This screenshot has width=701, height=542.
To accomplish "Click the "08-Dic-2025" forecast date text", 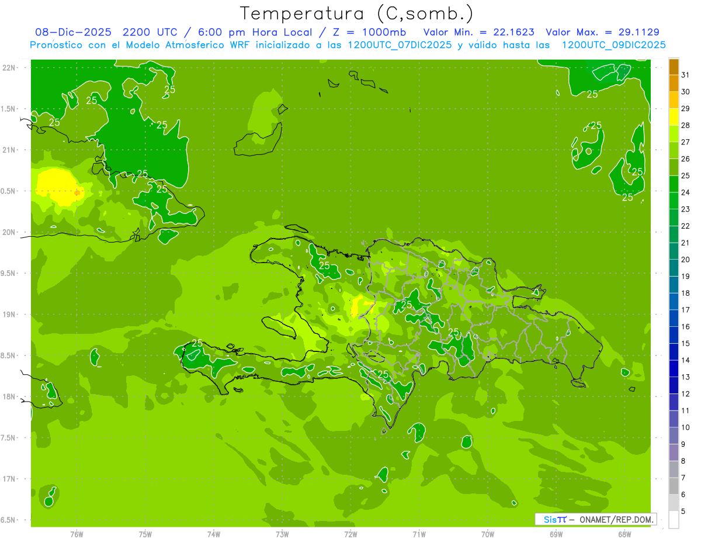I will pos(74,33).
